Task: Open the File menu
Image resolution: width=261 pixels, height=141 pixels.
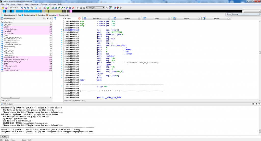Action: pyautogui.click(x=2, y=4)
